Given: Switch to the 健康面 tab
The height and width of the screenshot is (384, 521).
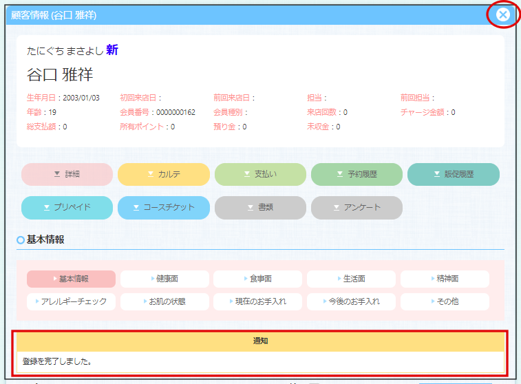Looking at the screenshot, I should tap(164, 279).
